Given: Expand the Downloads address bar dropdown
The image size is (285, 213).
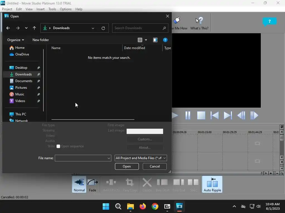Looking at the screenshot, I should (x=93, y=28).
